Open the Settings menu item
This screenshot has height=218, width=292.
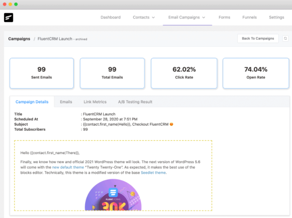(276, 17)
